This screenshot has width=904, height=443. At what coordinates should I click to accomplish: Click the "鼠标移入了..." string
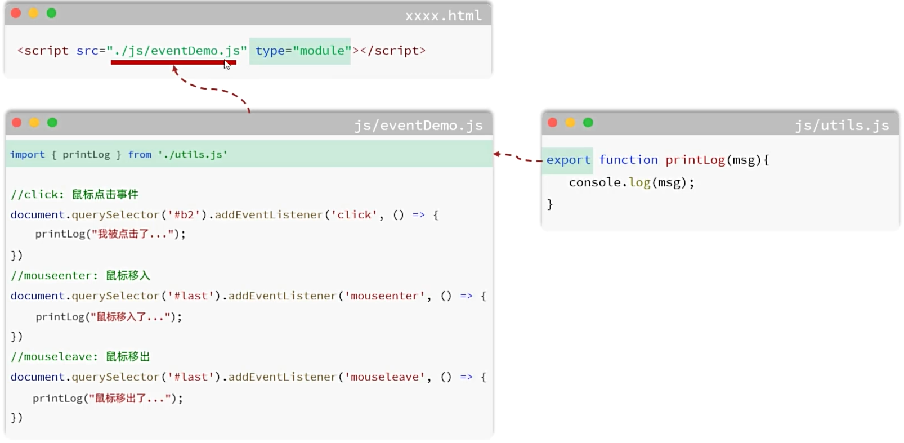pos(131,317)
